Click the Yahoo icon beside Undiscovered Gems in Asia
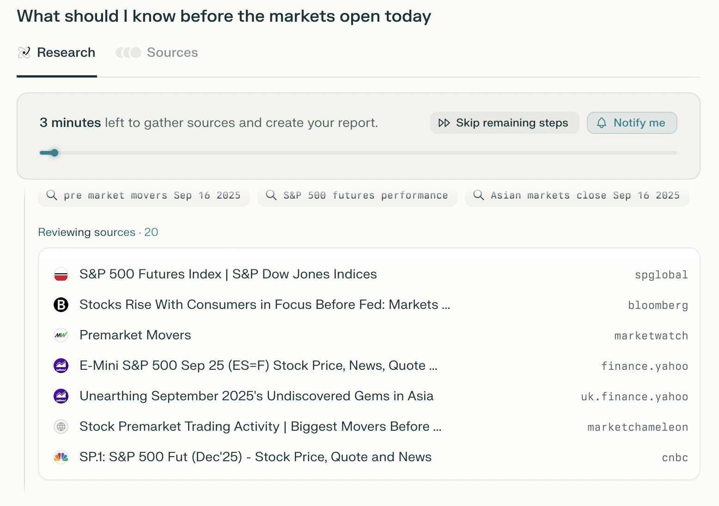This screenshot has height=506, width=719. coord(61,397)
